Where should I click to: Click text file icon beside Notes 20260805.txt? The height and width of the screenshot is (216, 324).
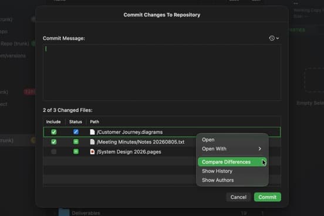tap(92, 142)
